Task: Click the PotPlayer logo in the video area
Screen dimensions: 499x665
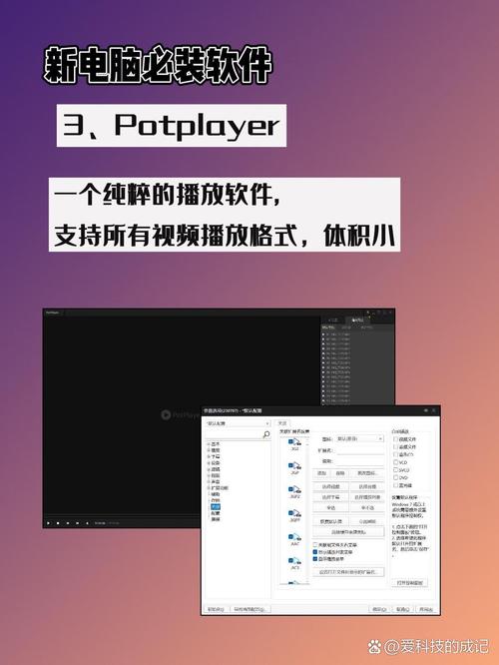Action: coord(180,414)
